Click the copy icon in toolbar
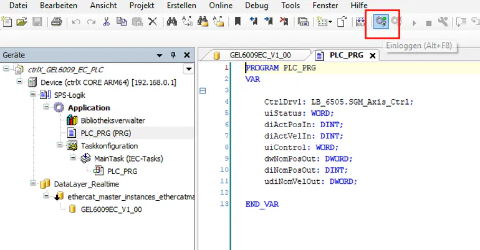This screenshot has height=250, width=480. click(x=122, y=22)
